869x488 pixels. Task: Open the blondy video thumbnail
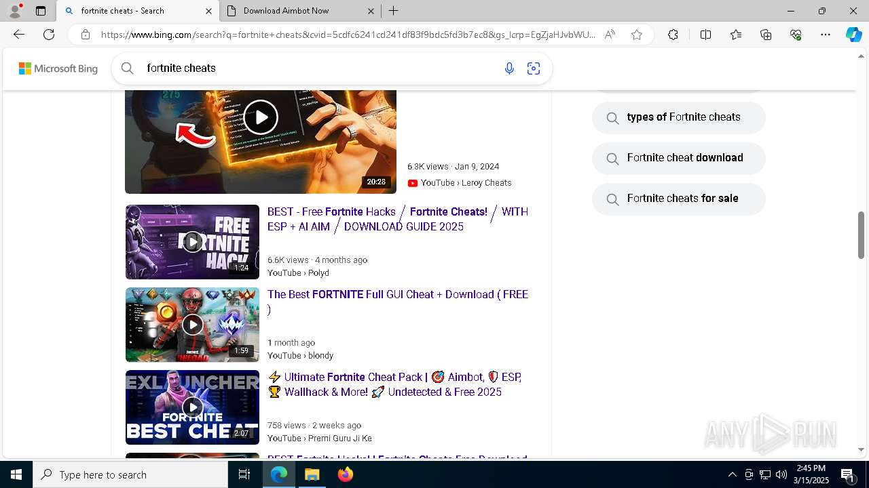pyautogui.click(x=192, y=325)
